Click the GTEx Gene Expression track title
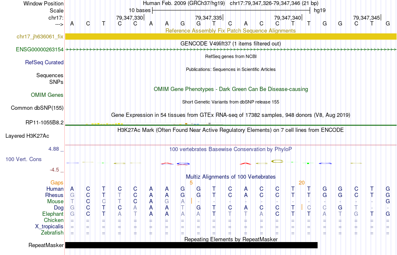397x255 pixels. (x=231, y=115)
